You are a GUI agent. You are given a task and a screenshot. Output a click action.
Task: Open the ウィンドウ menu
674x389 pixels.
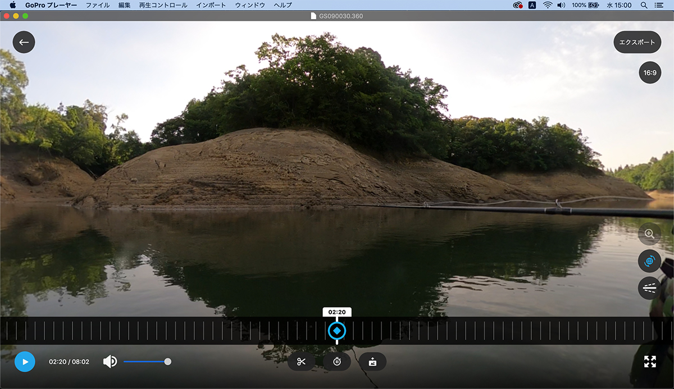(x=250, y=5)
